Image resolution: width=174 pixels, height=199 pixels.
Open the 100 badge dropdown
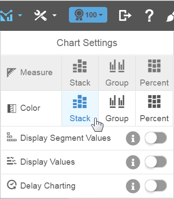click(88, 15)
